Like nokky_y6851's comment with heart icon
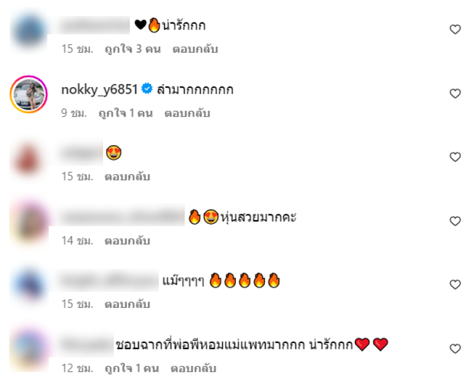The image size is (474, 382). [455, 94]
